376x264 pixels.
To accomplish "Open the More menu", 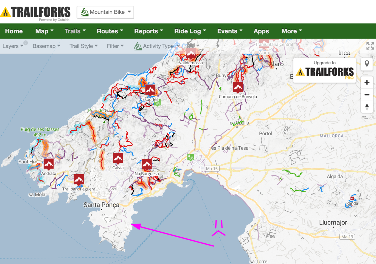I will coord(291,31).
